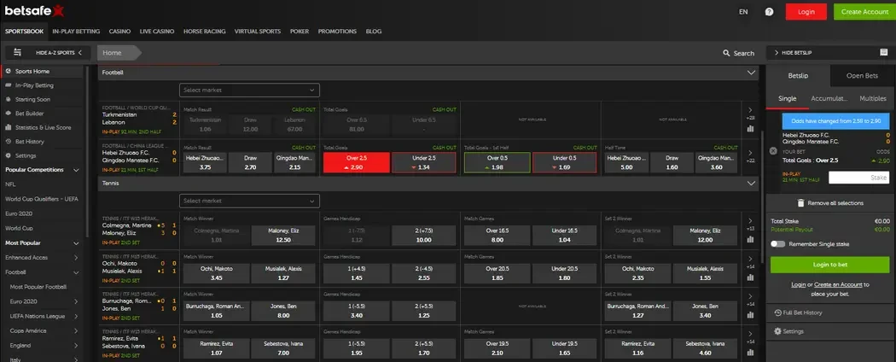896x362 pixels.
Task: Open Full Bet History clock icon
Action: (777, 312)
